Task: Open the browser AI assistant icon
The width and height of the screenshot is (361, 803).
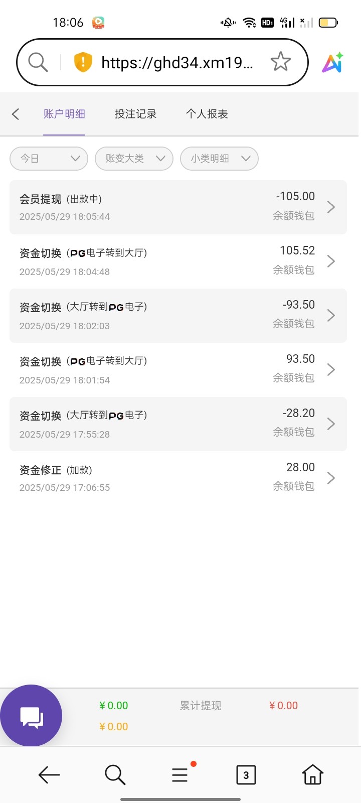Action: [x=332, y=63]
